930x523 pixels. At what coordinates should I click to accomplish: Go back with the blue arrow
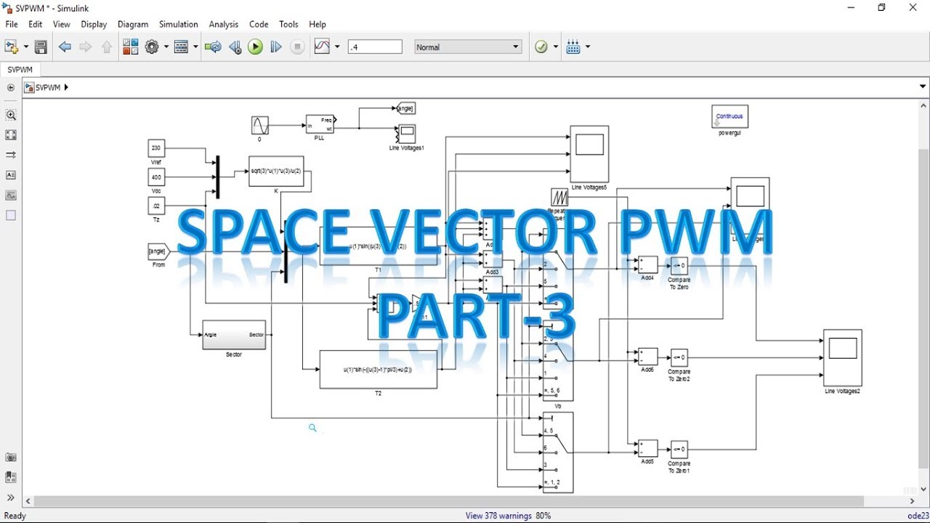(x=65, y=47)
